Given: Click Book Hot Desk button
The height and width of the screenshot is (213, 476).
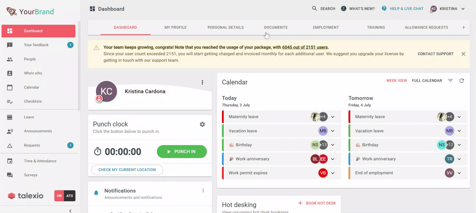Looking at the screenshot, I should point(317,203).
